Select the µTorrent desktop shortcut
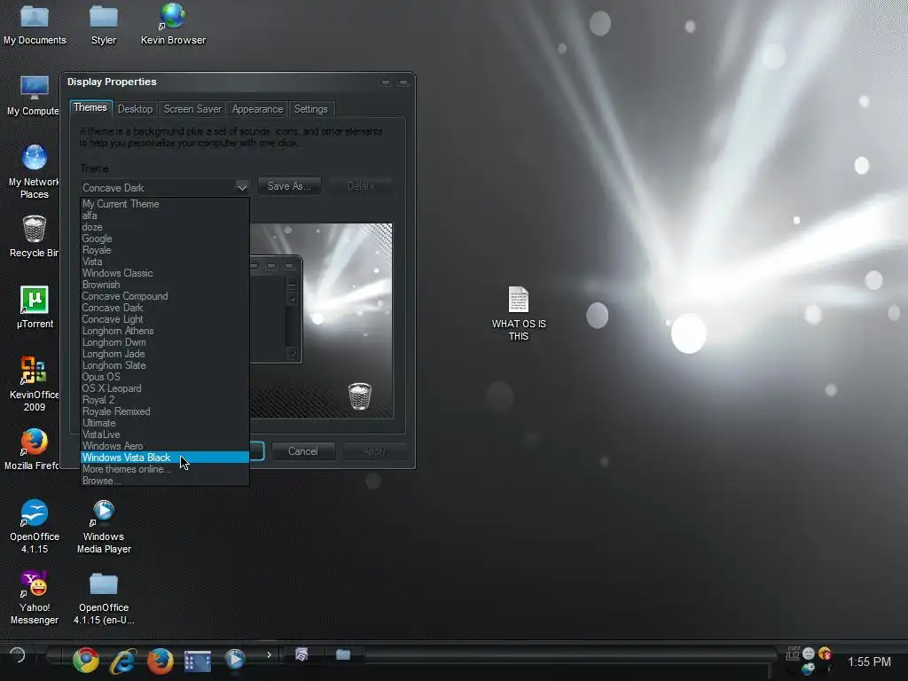This screenshot has width=908, height=681. tap(35, 308)
